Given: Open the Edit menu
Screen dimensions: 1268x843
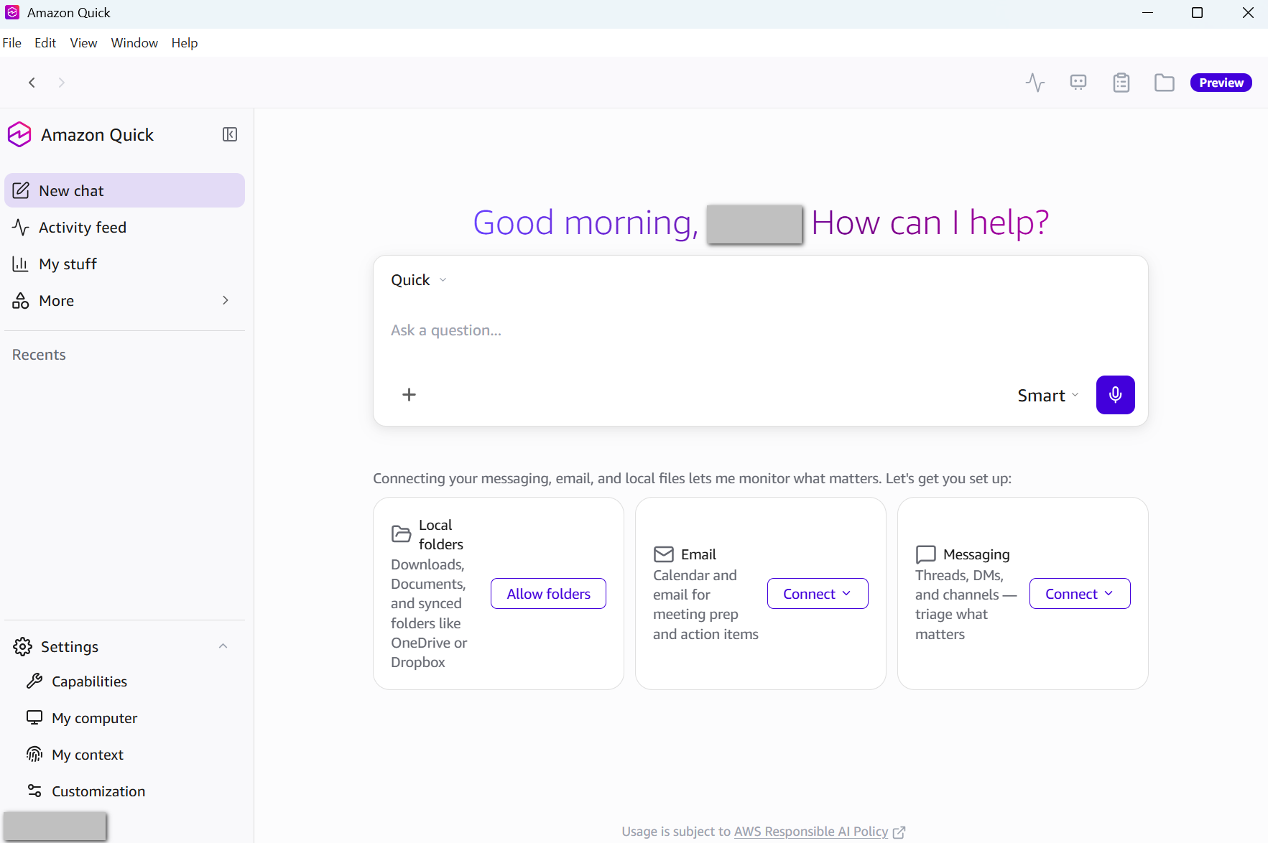Looking at the screenshot, I should [45, 43].
